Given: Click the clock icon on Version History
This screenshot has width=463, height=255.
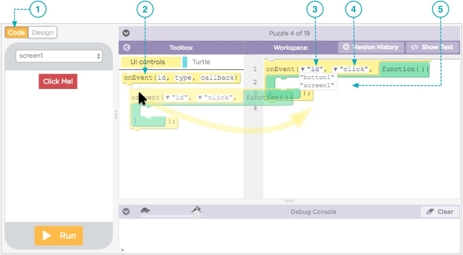Looking at the screenshot, I should pos(345,47).
